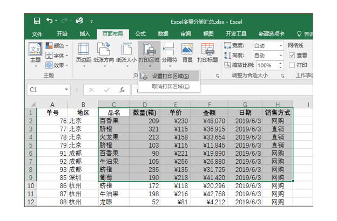Open the Margins (页边距) tool
The image size is (337, 221).
pos(84,55)
